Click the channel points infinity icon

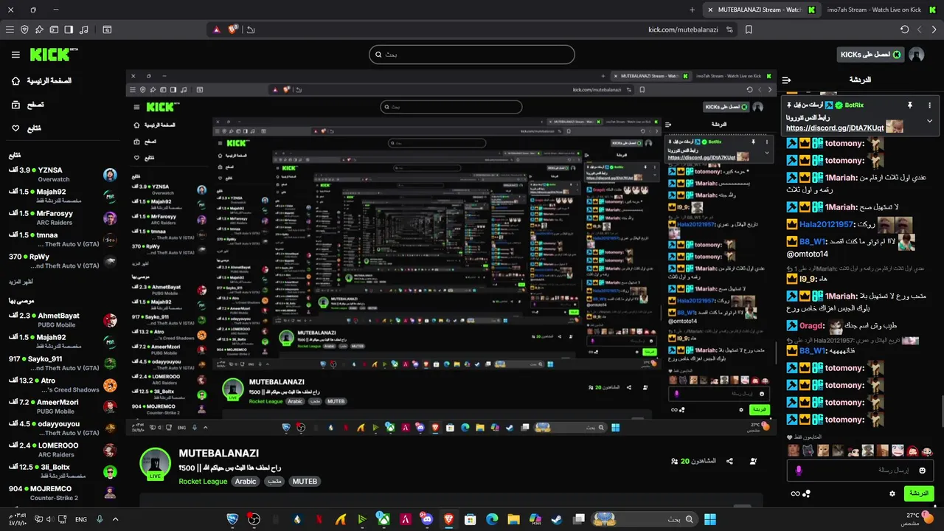pos(795,493)
